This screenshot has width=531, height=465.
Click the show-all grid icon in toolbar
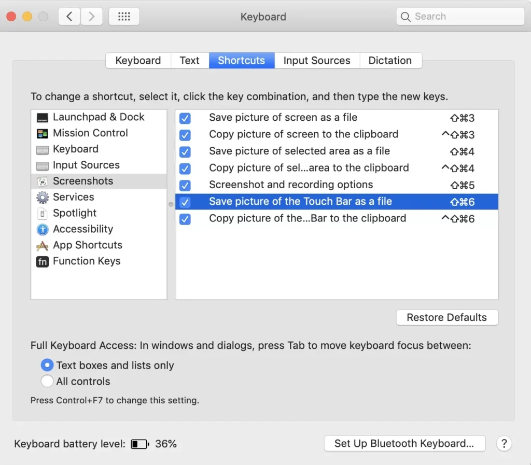click(124, 16)
